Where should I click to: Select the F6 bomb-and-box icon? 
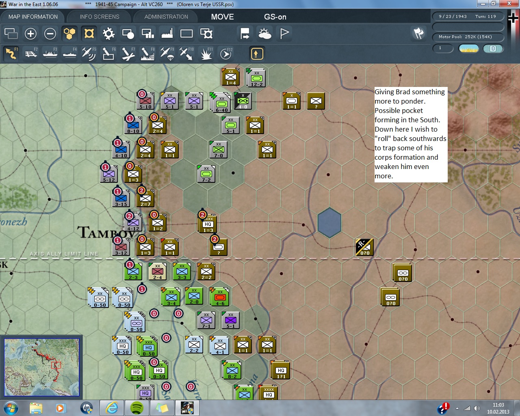(x=108, y=53)
